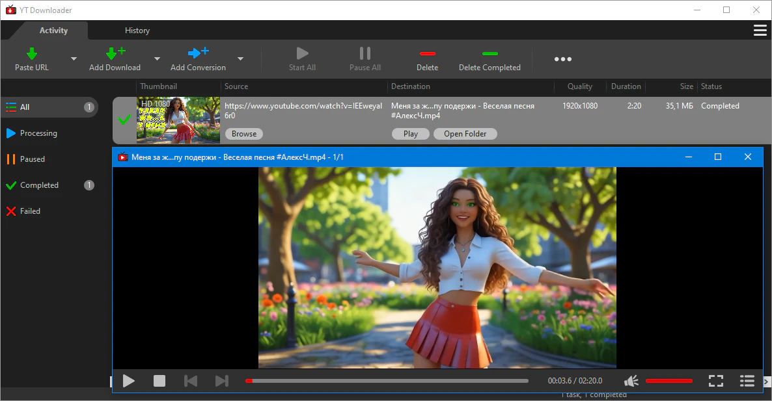This screenshot has height=401, width=772.
Task: Open the three-dots more options button
Action: pyautogui.click(x=562, y=59)
